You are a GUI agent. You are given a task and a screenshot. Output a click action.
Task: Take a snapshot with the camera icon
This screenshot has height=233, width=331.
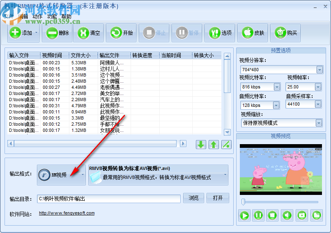tap(302, 215)
